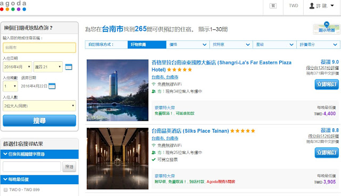341x196 pixels.
Task: Click the 很讚 8.8 rating score
Action: pyautogui.click(x=330, y=130)
